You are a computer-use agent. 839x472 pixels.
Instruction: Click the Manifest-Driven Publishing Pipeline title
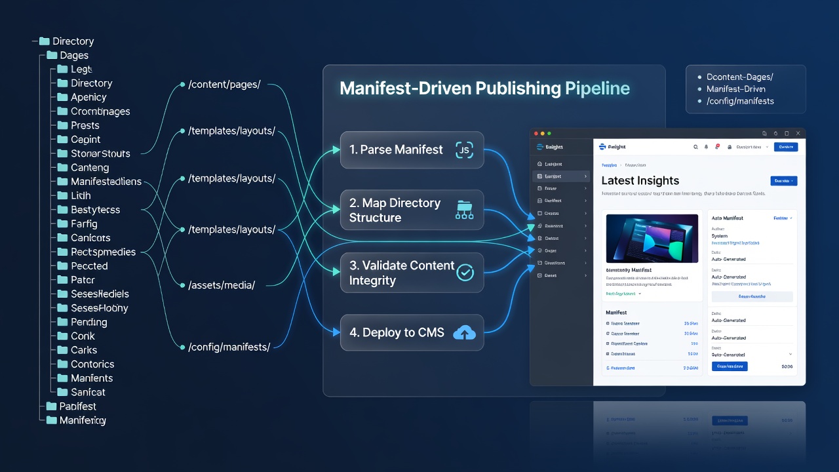[x=484, y=88]
